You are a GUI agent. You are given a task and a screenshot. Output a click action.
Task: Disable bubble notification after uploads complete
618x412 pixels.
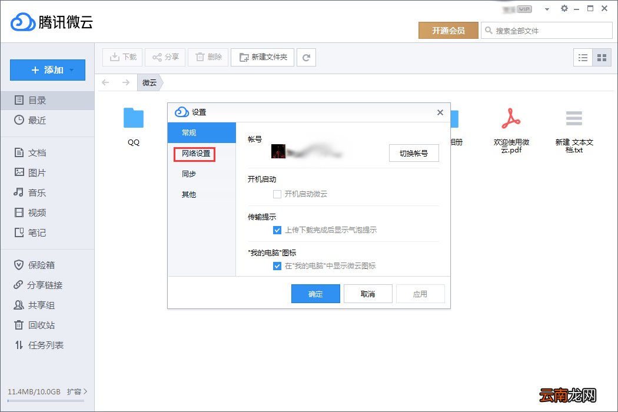pos(277,230)
